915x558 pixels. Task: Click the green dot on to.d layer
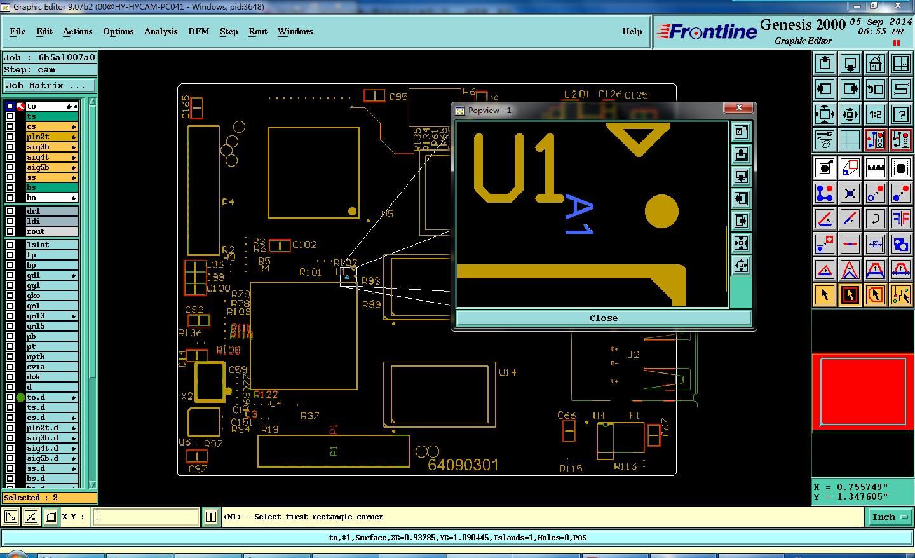click(20, 397)
